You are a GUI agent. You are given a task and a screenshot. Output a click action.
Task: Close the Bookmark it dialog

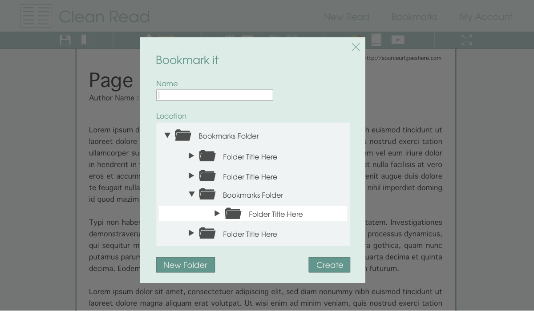coord(356,47)
